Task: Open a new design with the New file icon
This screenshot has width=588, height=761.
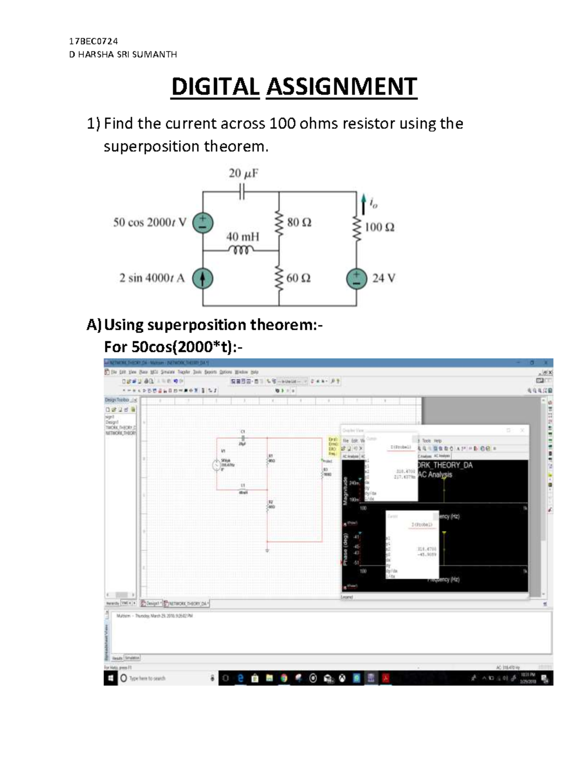Action: [x=124, y=381]
